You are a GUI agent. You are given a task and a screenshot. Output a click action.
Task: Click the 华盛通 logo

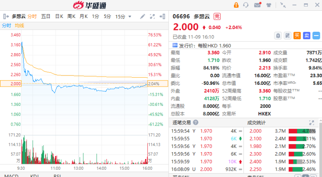pyautogui.click(x=90, y=5)
